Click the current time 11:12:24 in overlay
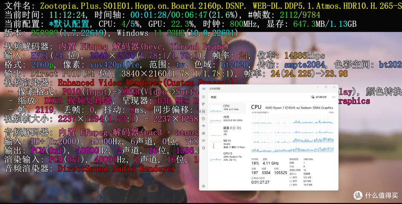Screen dimensions: 402x204 [x=67, y=15]
